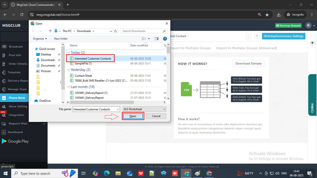The height and width of the screenshot is (178, 317).
Task: Select Documents in the navigation pane
Action: [48, 66]
